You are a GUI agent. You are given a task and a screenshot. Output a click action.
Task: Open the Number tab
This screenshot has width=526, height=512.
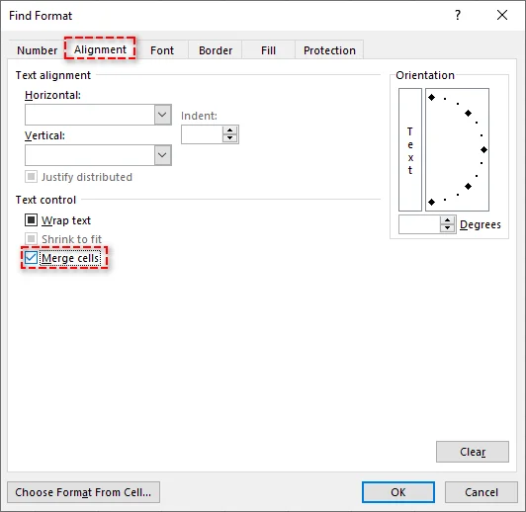(37, 50)
